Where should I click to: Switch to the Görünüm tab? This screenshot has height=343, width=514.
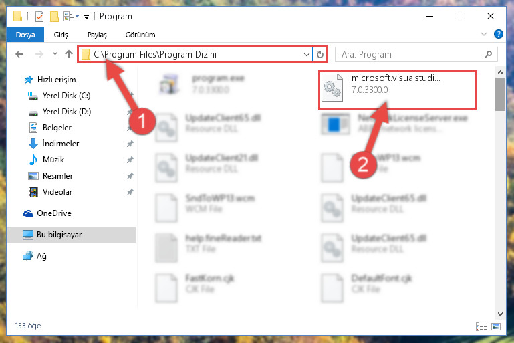(x=140, y=35)
